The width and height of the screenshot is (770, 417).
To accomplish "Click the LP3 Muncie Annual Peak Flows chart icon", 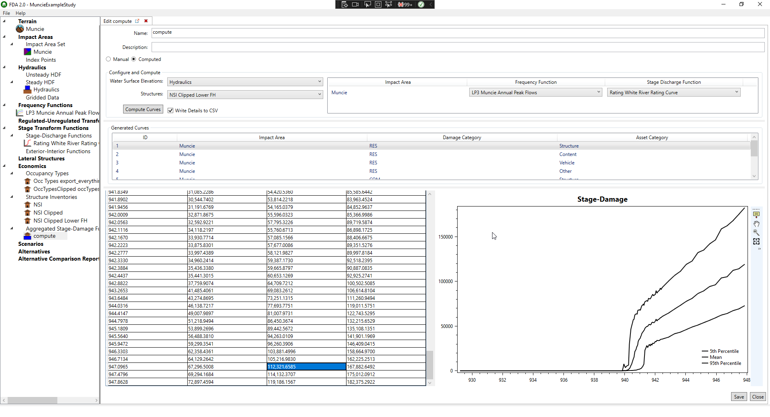I will tap(20, 113).
